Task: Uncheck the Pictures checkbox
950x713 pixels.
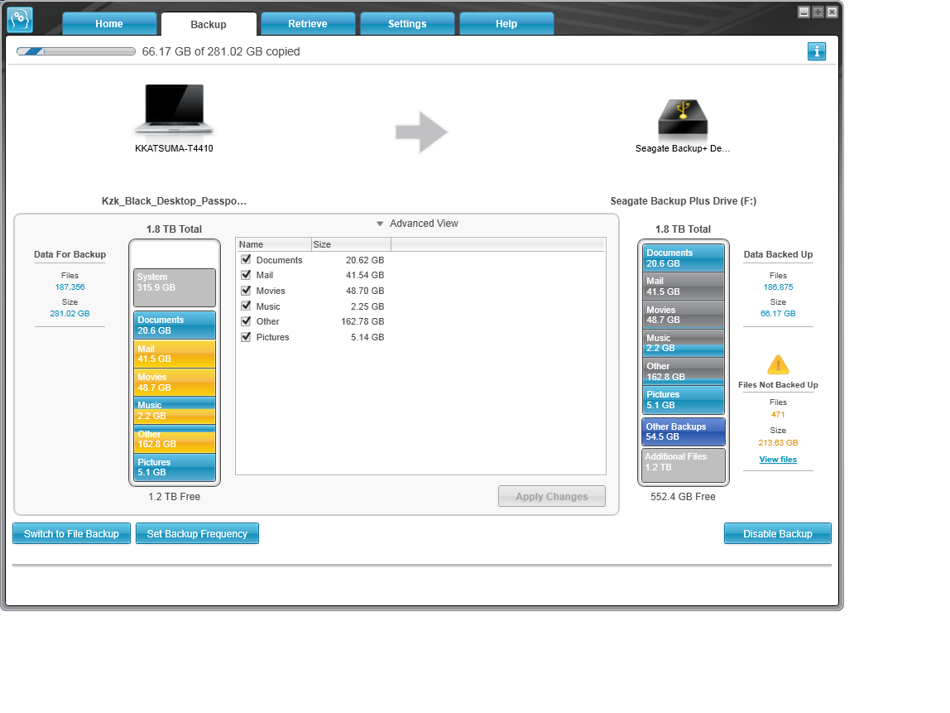Action: pos(246,337)
